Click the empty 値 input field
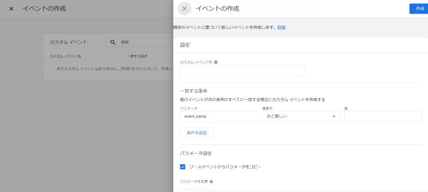 [x=383, y=116]
